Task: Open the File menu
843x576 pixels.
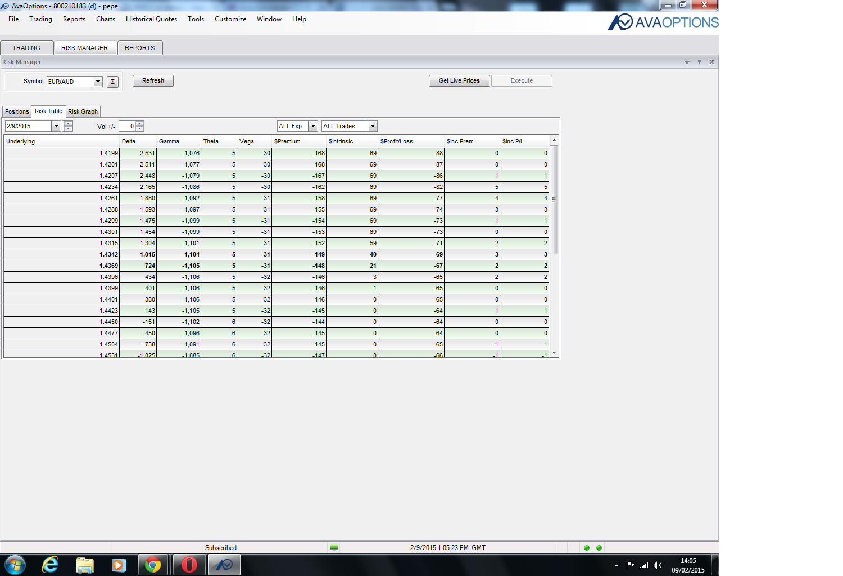Action: click(13, 19)
